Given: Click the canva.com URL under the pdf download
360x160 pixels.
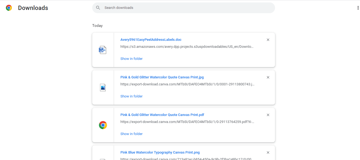Looking at the screenshot, I should coord(187,122).
